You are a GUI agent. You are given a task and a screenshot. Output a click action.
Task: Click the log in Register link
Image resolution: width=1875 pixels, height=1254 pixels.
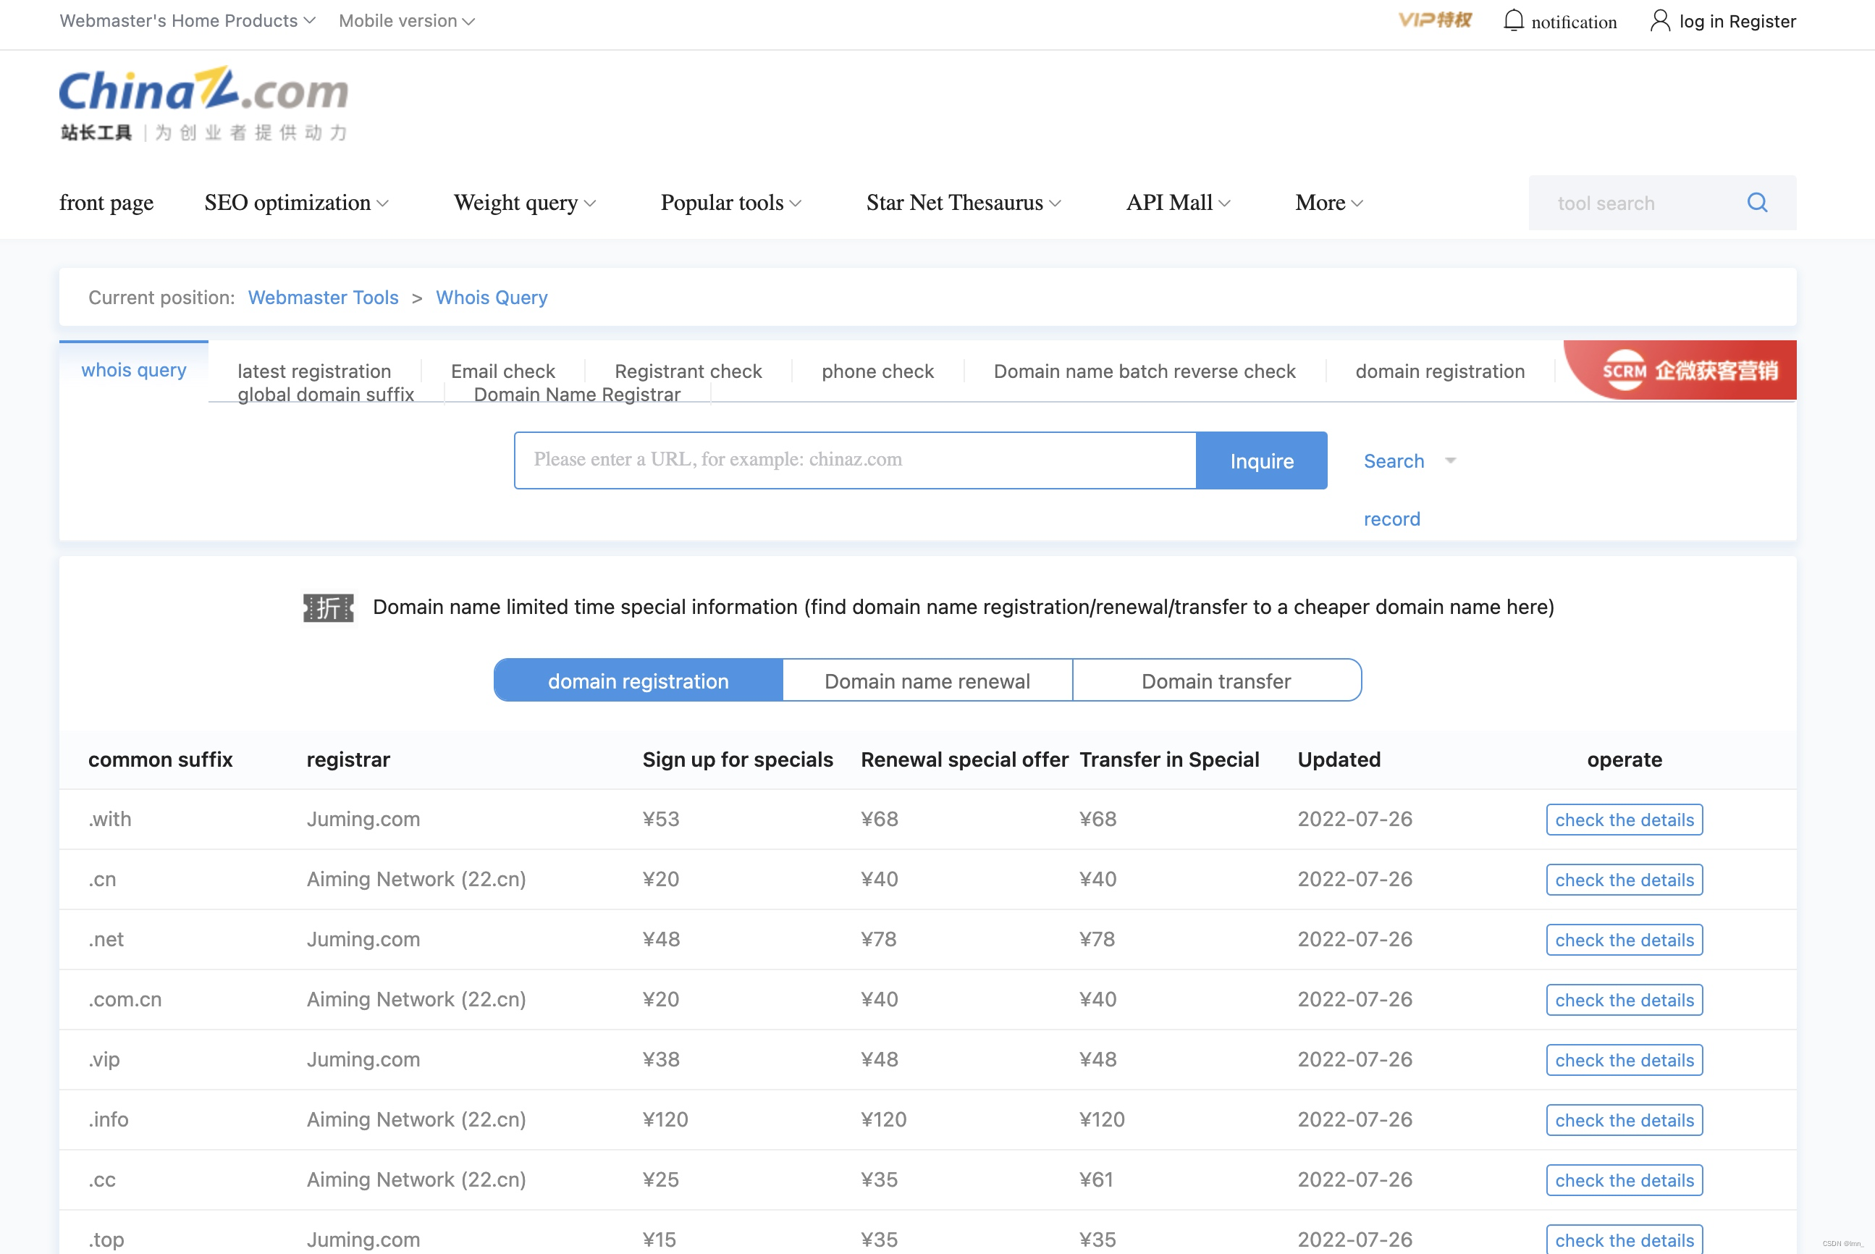coord(1737,21)
